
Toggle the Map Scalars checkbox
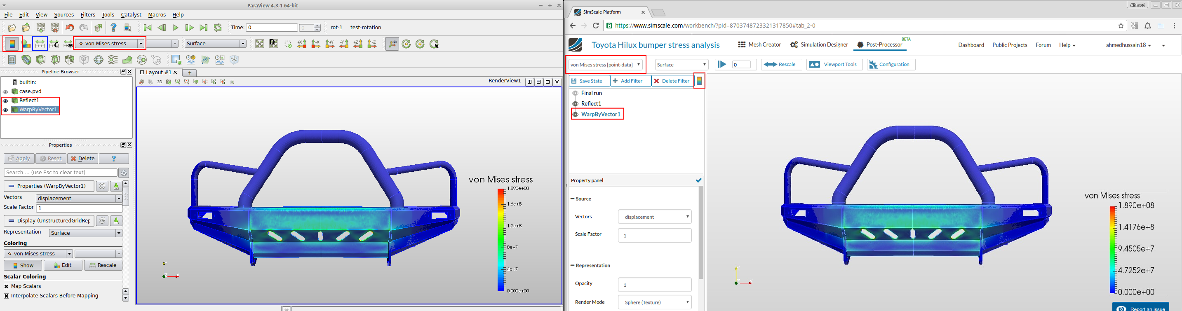pyautogui.click(x=7, y=286)
